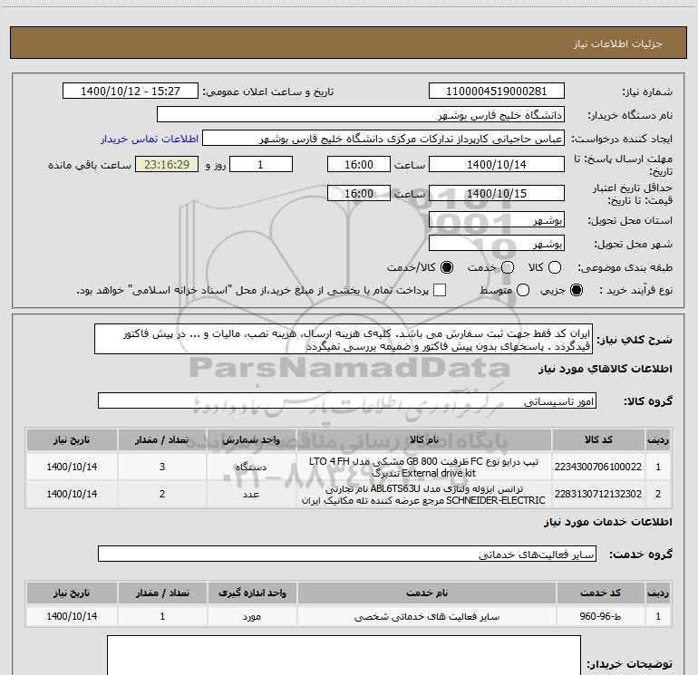
Task: Click the delivery province field بوشهر
Action: [497, 219]
